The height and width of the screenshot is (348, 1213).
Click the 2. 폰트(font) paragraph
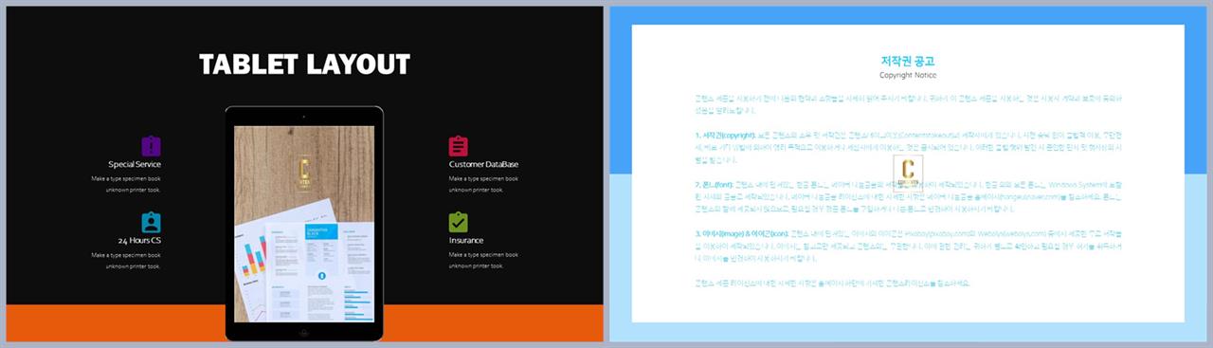coord(908,195)
